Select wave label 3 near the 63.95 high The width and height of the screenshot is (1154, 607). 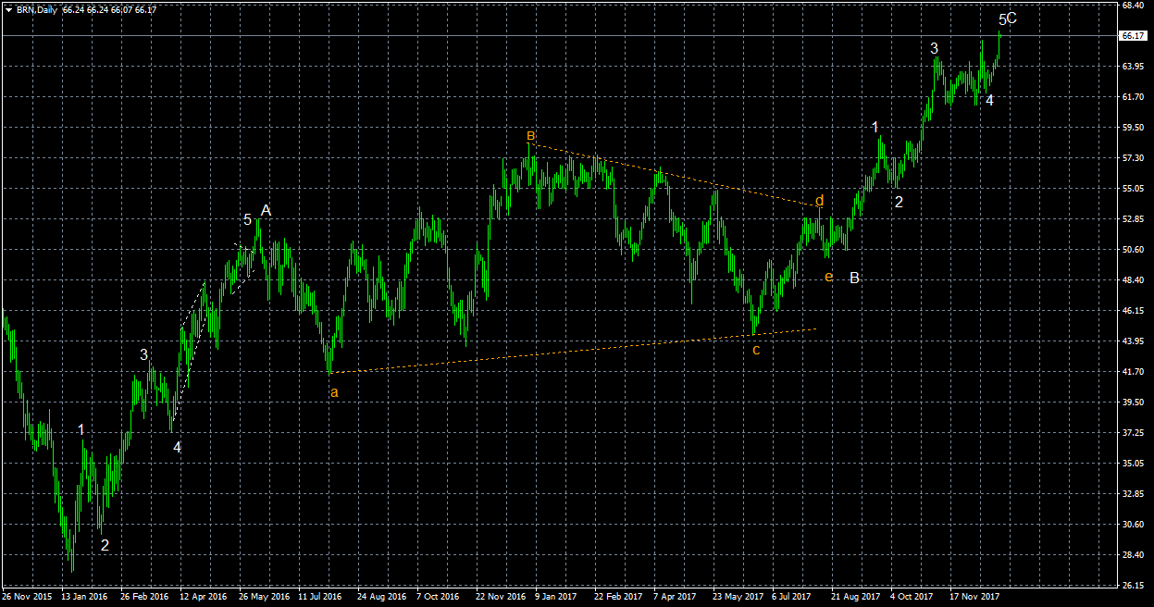point(935,48)
